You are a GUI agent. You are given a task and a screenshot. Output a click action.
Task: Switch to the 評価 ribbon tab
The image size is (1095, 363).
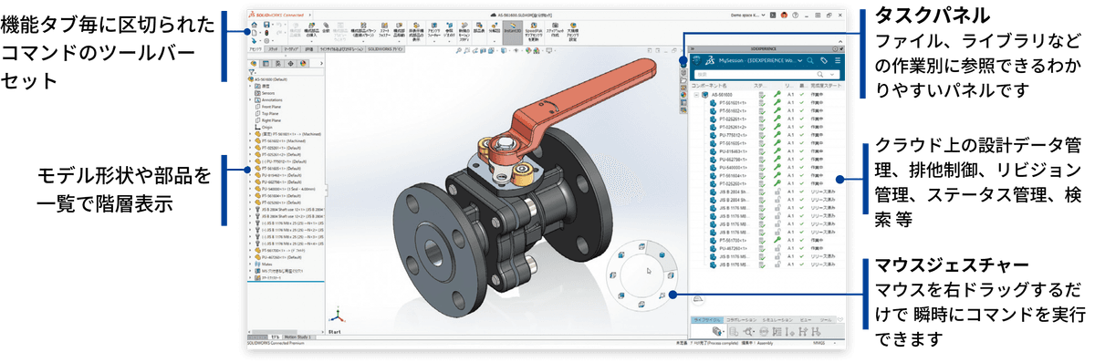[308, 49]
